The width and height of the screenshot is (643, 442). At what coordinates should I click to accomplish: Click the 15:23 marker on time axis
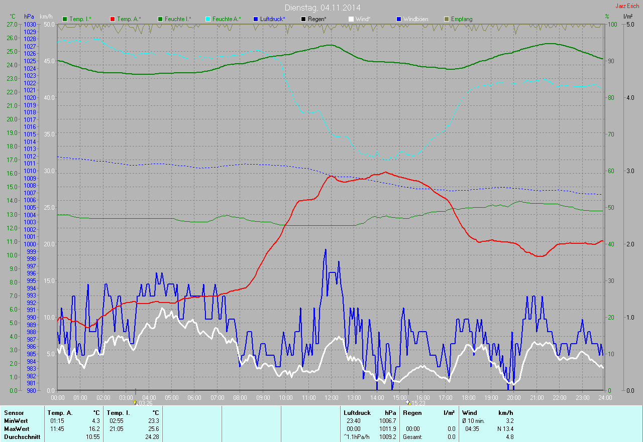418,403
